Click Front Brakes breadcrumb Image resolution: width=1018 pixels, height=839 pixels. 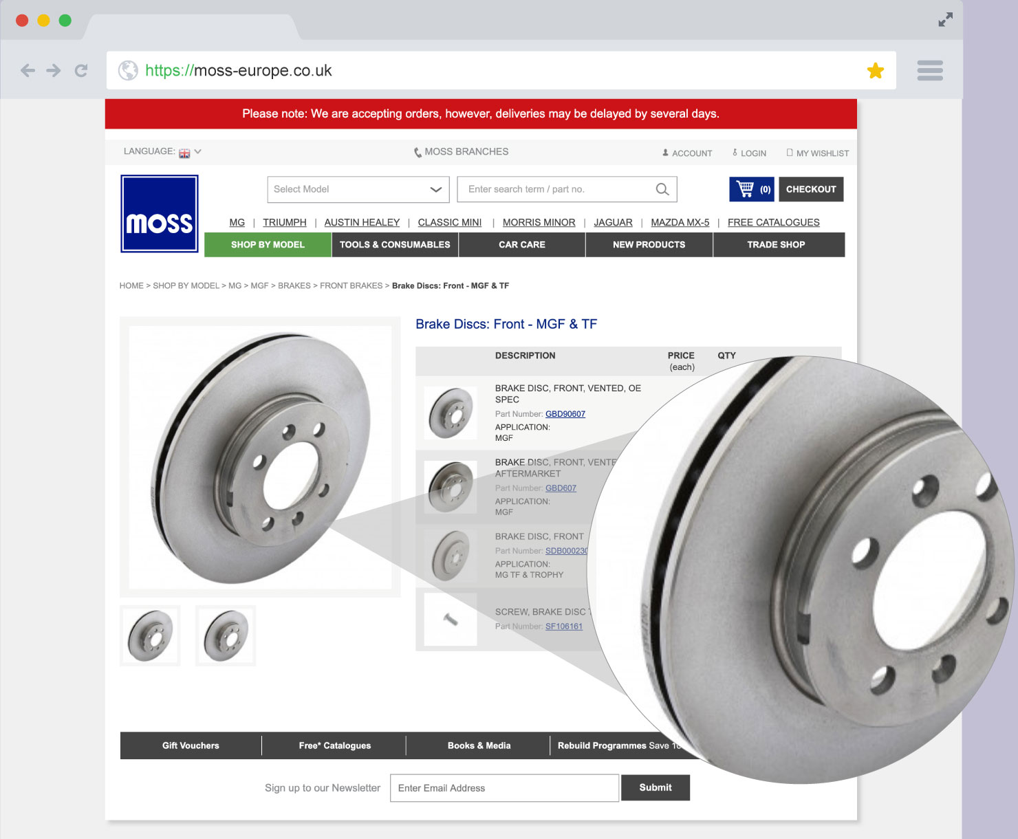tap(351, 285)
